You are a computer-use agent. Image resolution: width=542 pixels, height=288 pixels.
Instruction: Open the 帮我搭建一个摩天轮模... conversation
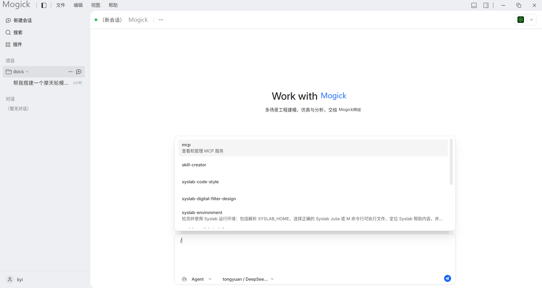41,83
